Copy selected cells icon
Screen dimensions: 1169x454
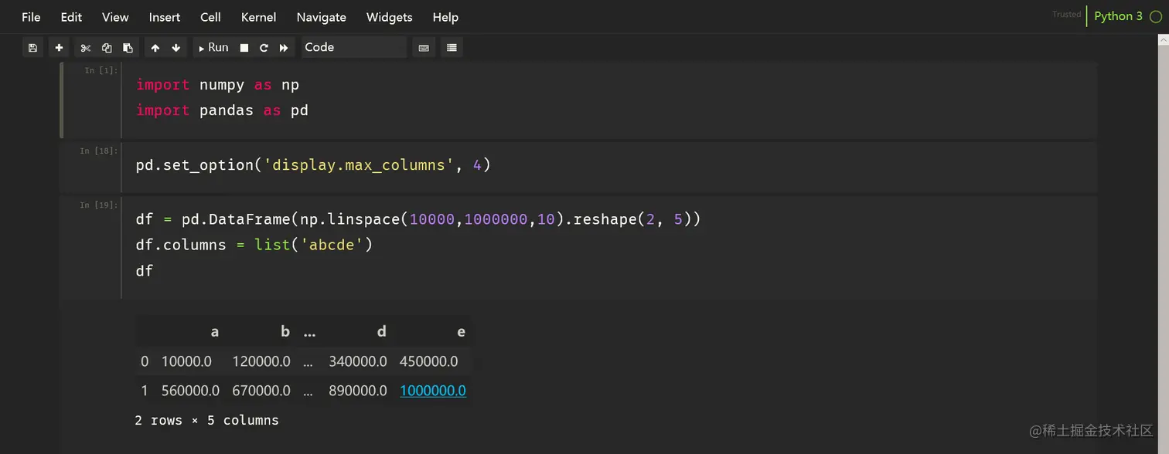(107, 48)
